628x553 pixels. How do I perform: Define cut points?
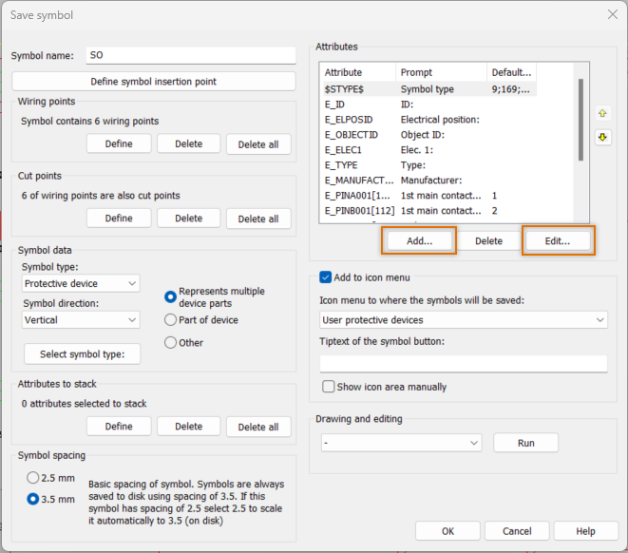tap(119, 219)
